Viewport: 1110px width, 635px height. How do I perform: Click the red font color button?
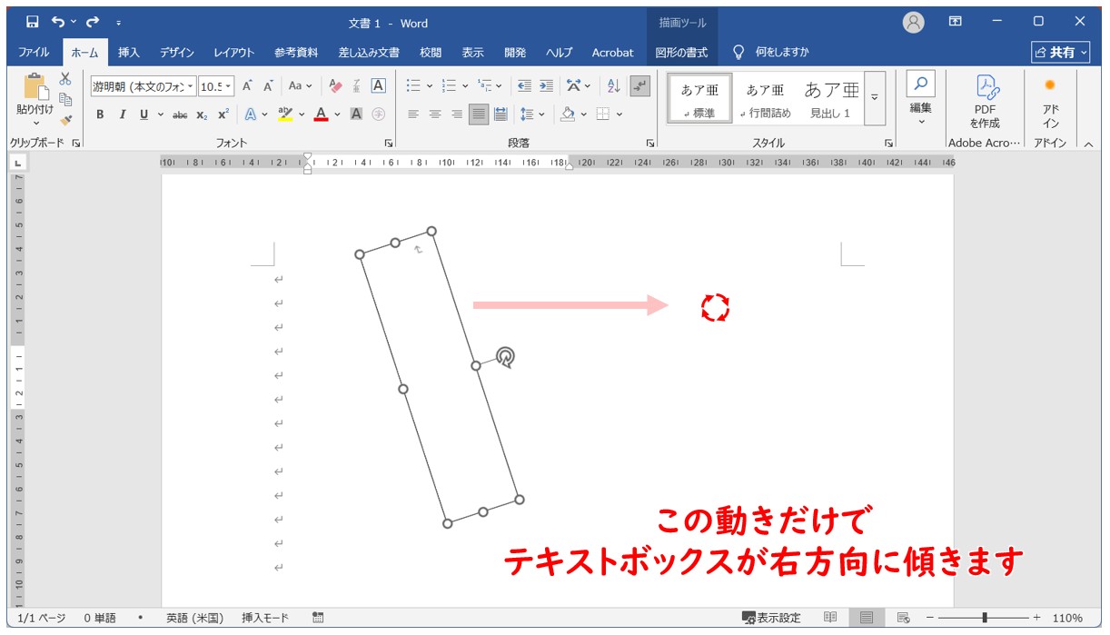click(x=321, y=114)
